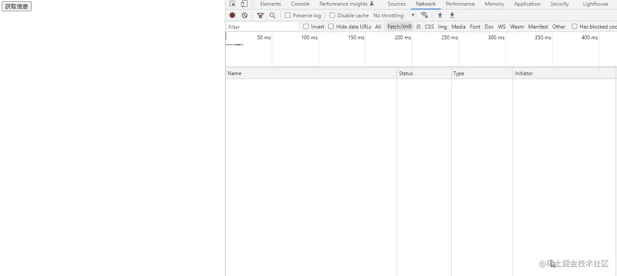Image resolution: width=617 pixels, height=276 pixels.
Task: Select the All request type filter
Action: 378,27
